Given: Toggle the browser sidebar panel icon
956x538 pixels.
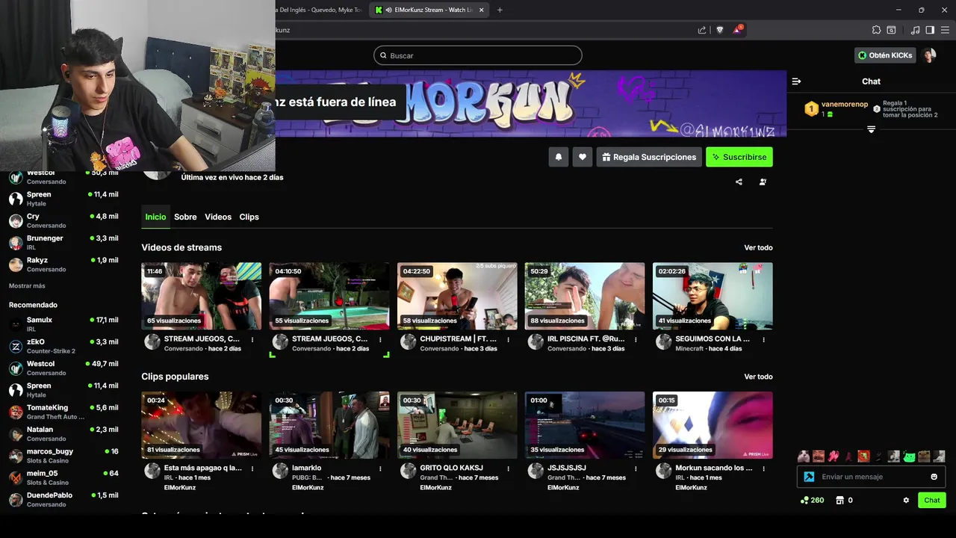Looking at the screenshot, I should click(x=930, y=30).
